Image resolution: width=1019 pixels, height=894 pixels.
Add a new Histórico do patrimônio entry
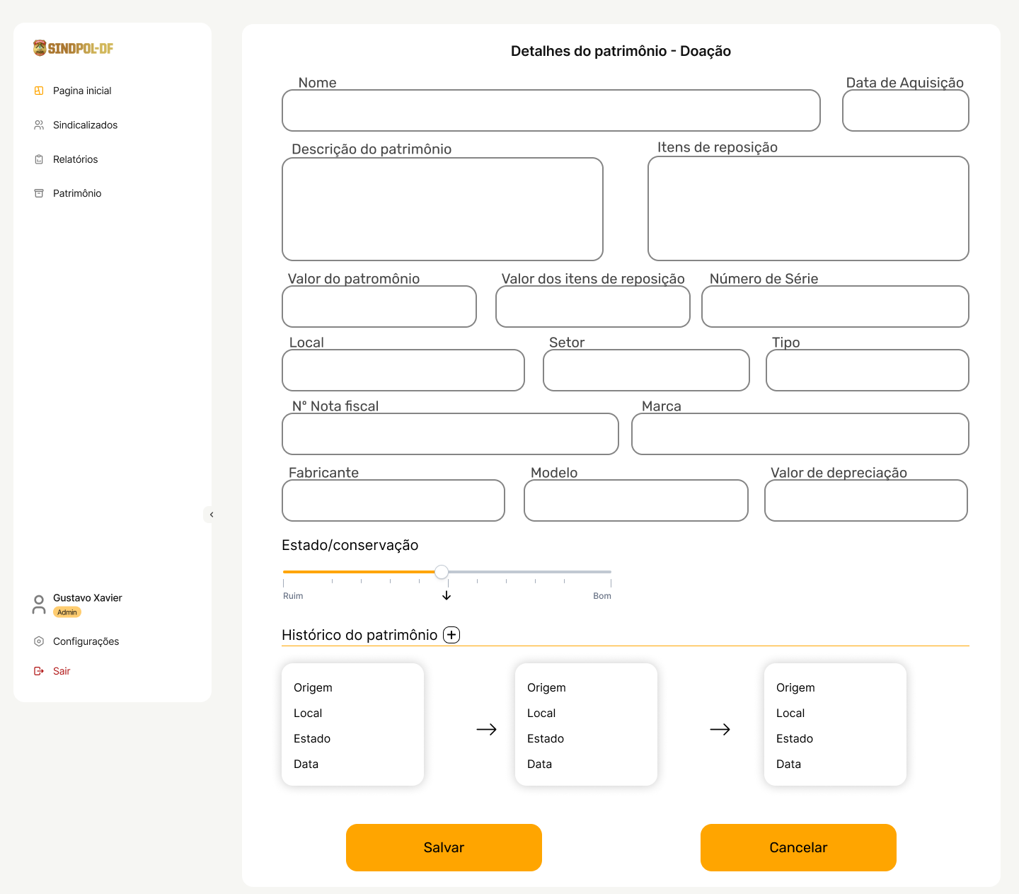pyautogui.click(x=451, y=635)
